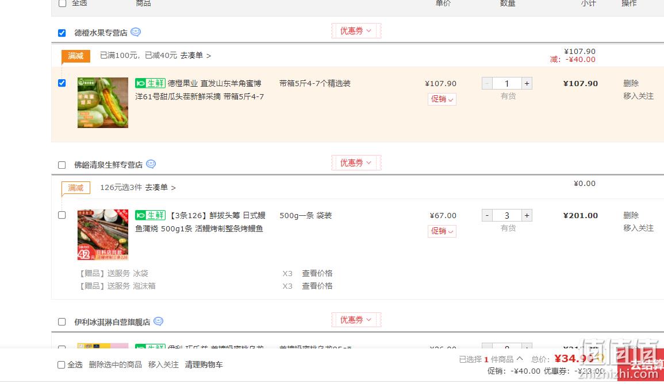Click bottom bar 移入关注 link
664x384 pixels.
pyautogui.click(x=163, y=364)
